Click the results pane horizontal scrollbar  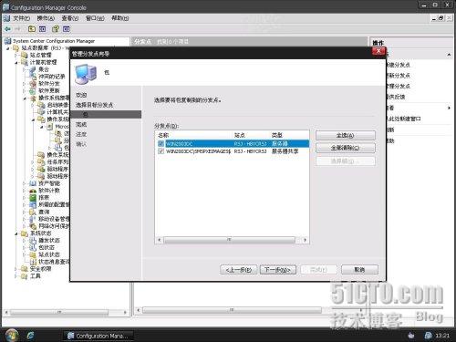[x=231, y=310]
